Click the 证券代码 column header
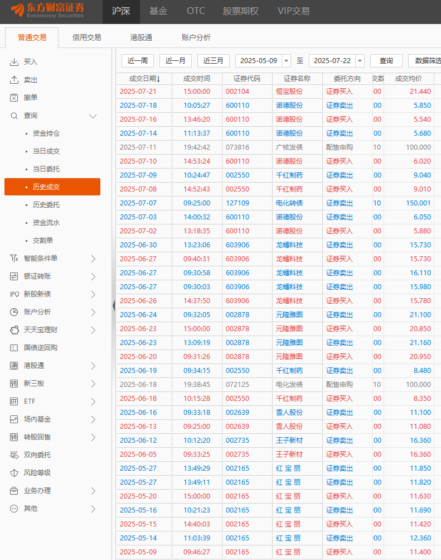The height and width of the screenshot is (560, 441). point(247,79)
